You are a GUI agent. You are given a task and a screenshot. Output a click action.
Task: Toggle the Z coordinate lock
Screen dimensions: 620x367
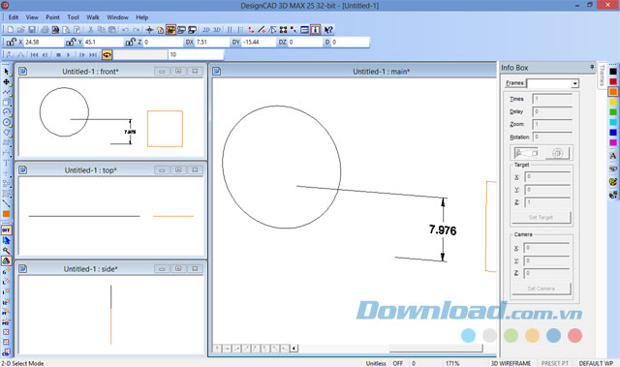[131, 42]
